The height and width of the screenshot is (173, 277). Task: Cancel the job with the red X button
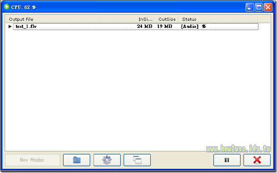[257, 160]
